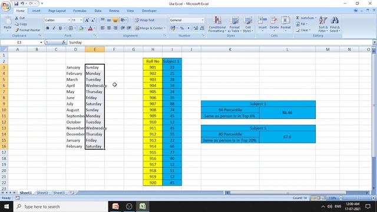377x212 pixels.
Task: Click the Decrease Indent icon
Action: [123, 28]
